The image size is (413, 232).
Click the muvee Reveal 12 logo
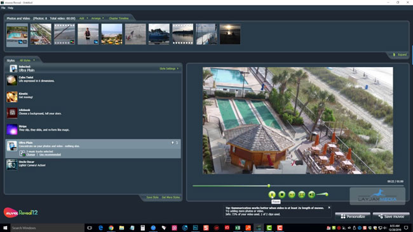coord(21,212)
